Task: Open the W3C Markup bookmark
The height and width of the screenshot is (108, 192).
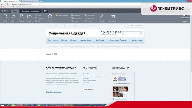Action: [18, 7]
